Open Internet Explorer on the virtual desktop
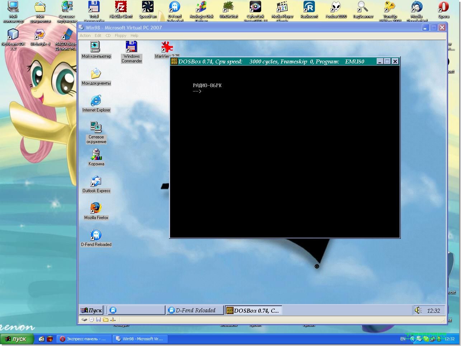 (x=96, y=101)
